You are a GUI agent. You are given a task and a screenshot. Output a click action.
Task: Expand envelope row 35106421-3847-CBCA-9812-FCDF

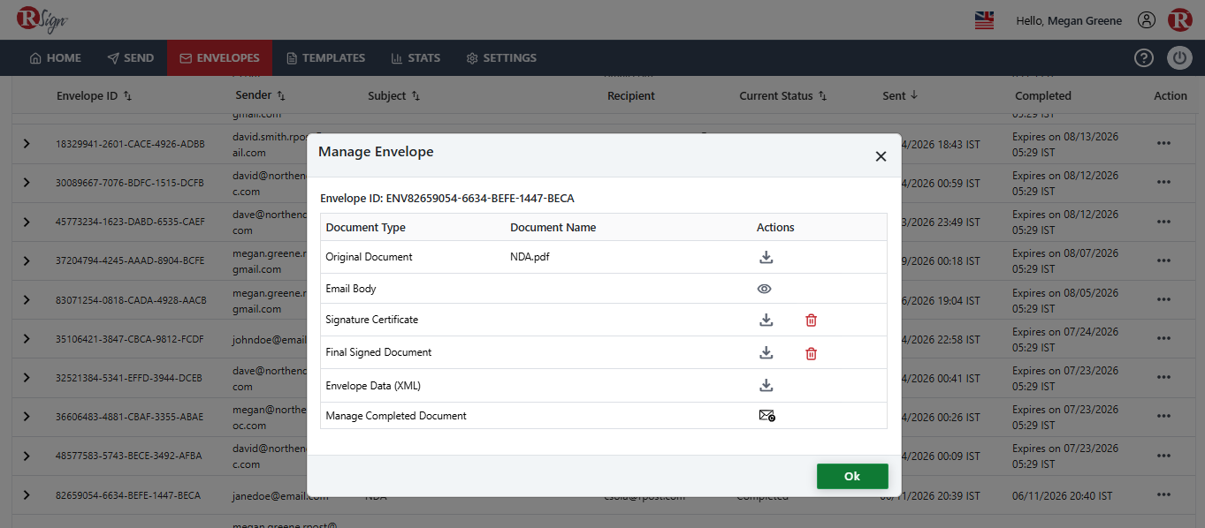pos(27,338)
